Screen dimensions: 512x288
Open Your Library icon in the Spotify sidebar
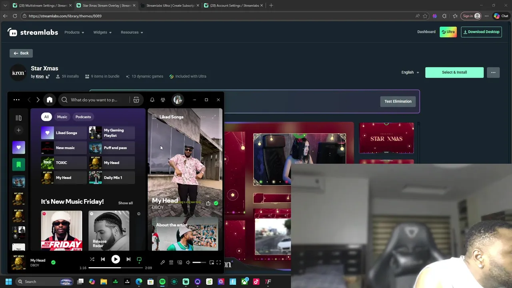(18, 118)
